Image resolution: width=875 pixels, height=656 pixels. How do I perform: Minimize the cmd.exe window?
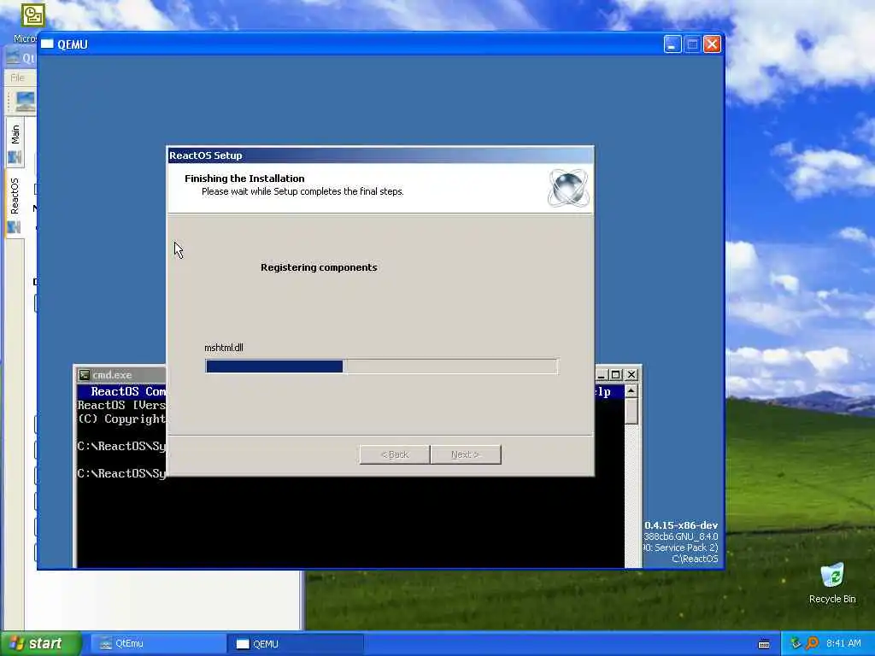[x=601, y=375]
